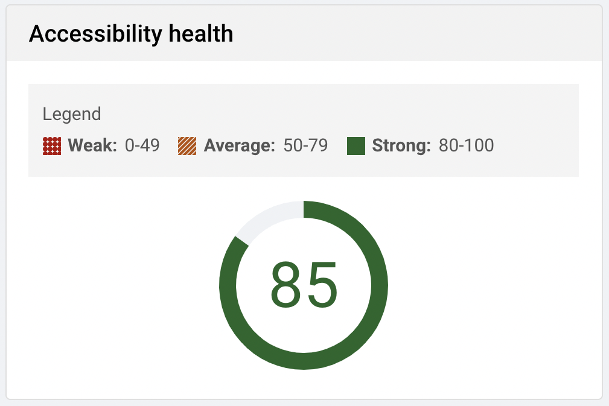Click the Accessibility health card title
The height and width of the screenshot is (406, 609).
pyautogui.click(x=131, y=34)
